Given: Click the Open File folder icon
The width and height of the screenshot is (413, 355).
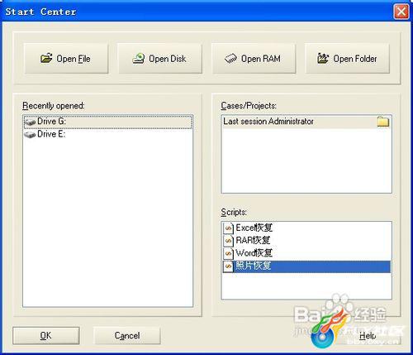Looking at the screenshot, I should tap(46, 59).
